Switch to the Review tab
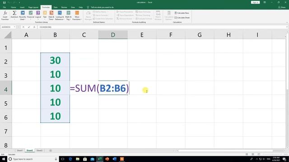 coord(64,7)
